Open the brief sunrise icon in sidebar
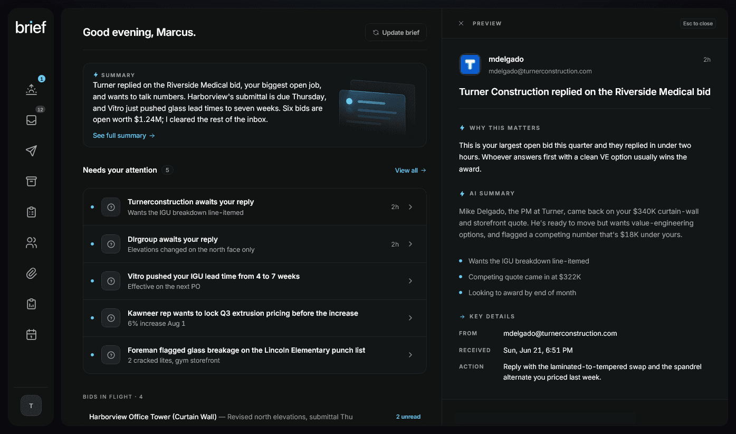736x434 pixels. point(31,89)
